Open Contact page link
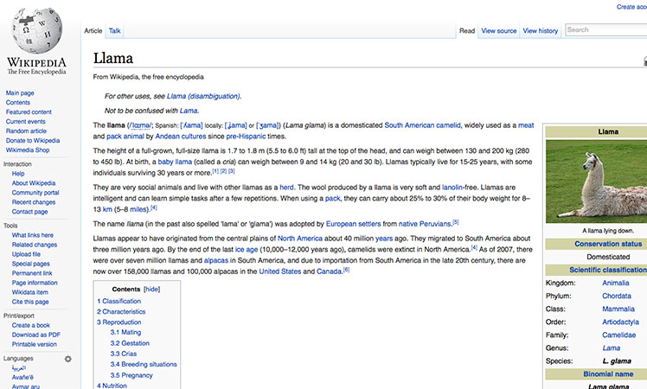The height and width of the screenshot is (389, 647). click(29, 212)
